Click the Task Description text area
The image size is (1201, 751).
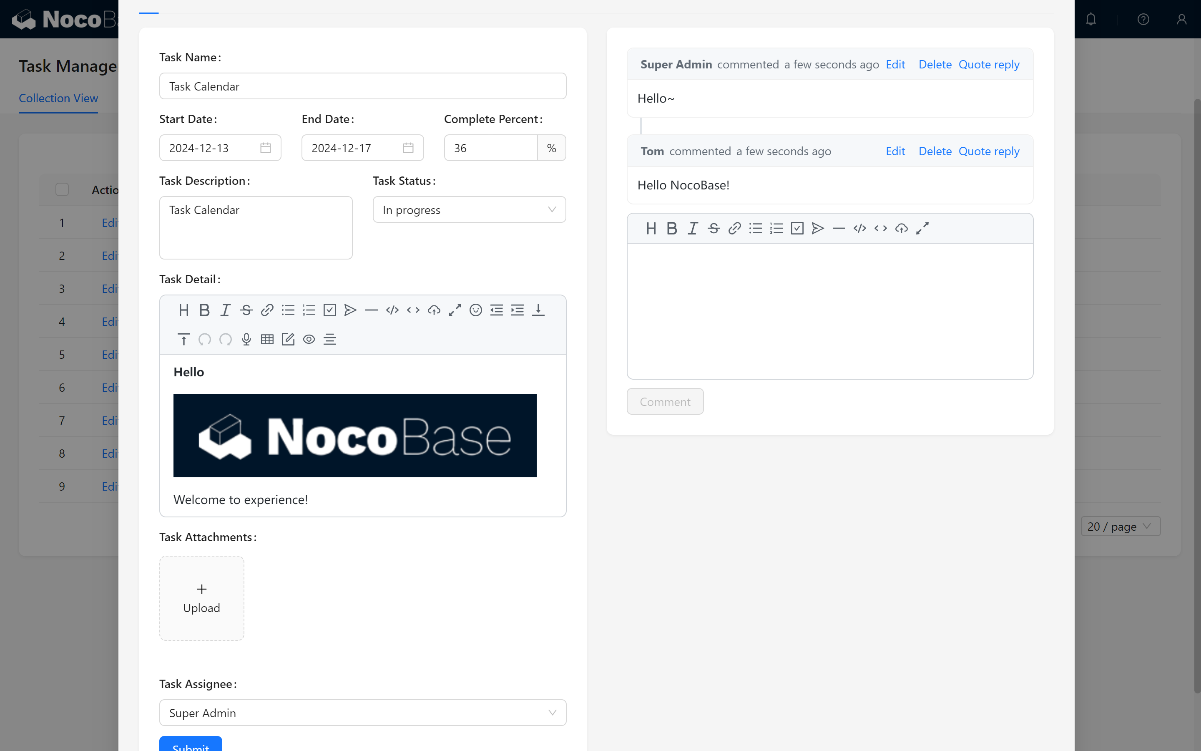tap(256, 227)
